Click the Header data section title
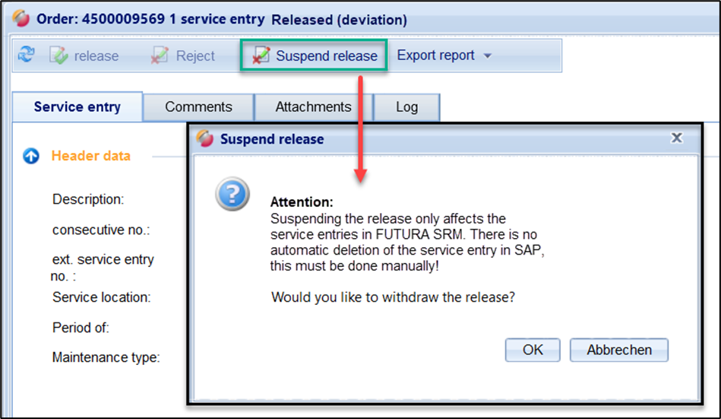 pos(90,156)
